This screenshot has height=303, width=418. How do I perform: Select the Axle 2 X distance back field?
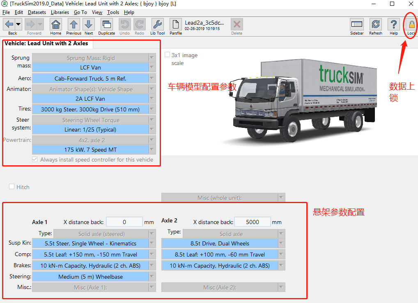click(x=252, y=221)
